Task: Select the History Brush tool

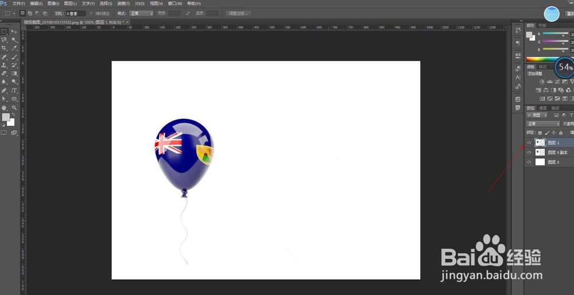Action: [14, 65]
